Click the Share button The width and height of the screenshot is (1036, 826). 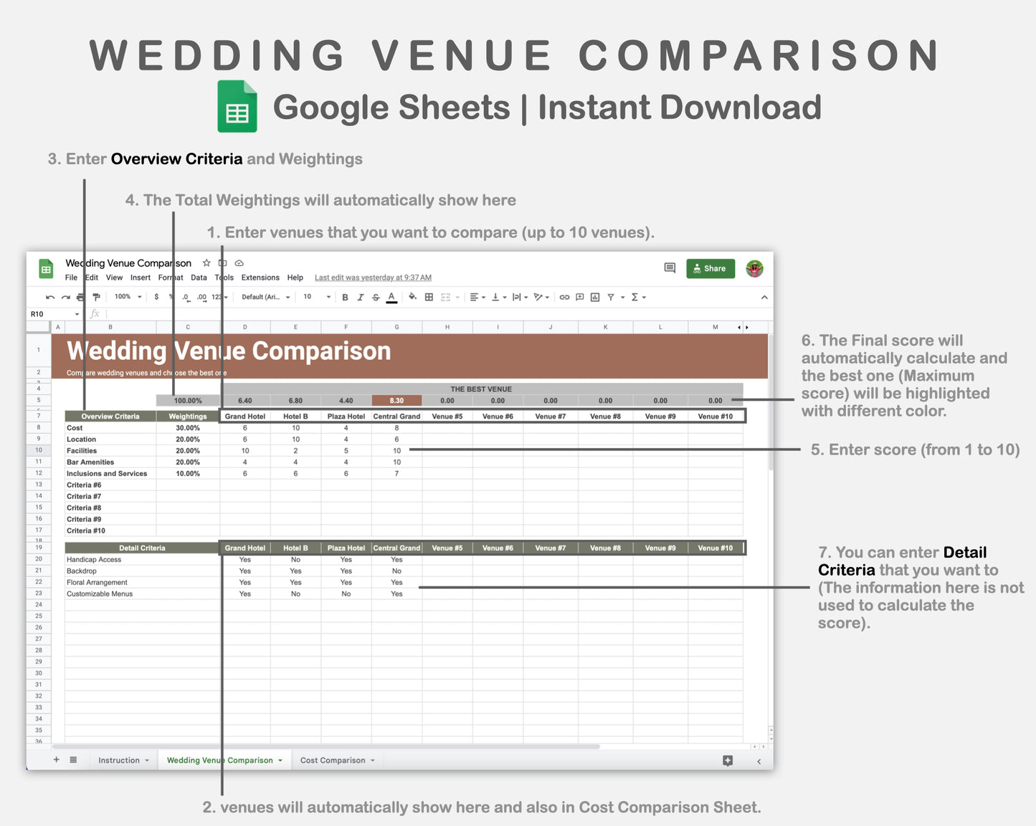pos(711,268)
